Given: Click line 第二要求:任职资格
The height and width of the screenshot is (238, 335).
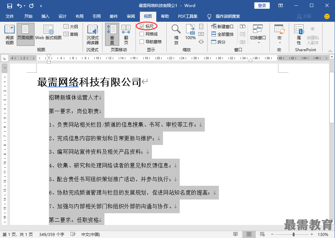Looking at the screenshot, I should (74, 220).
